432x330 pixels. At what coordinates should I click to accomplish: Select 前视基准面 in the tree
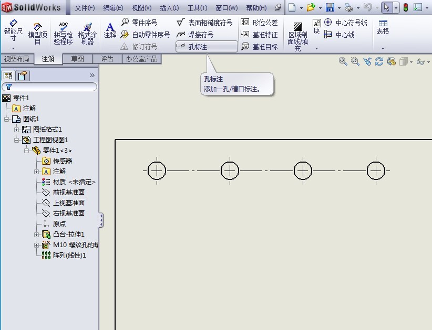point(63,192)
